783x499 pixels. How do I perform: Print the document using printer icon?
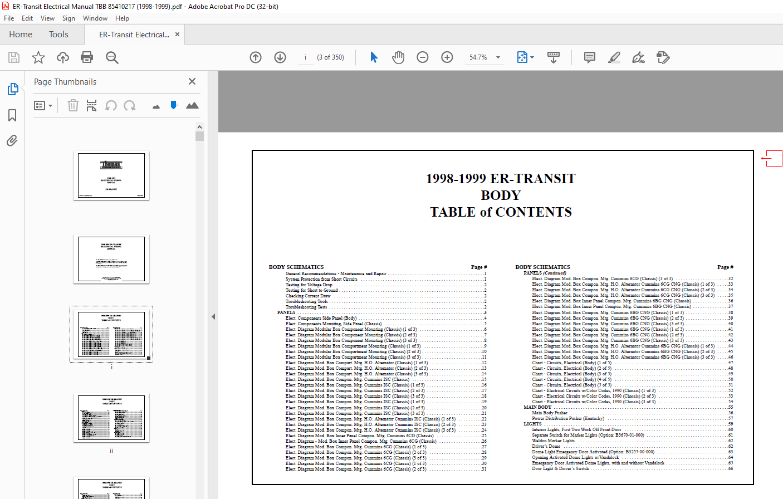click(87, 57)
